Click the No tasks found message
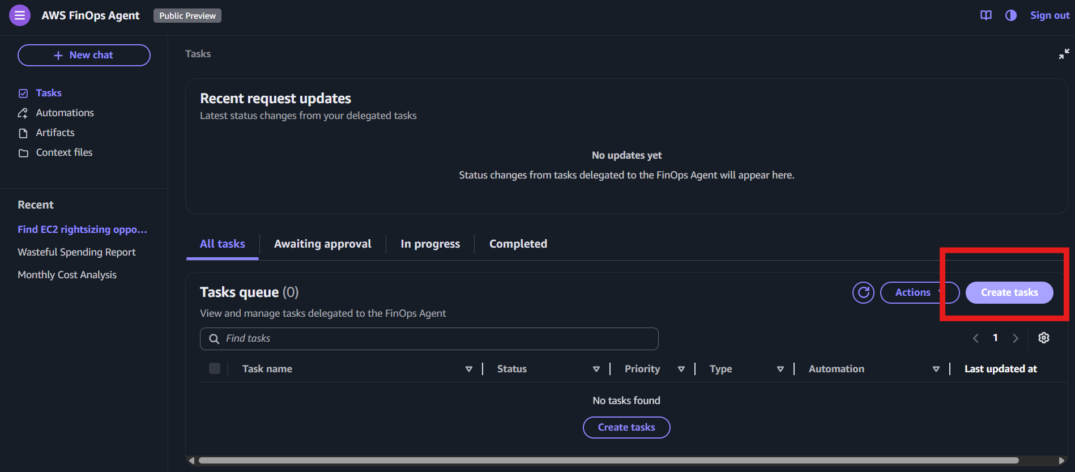The image size is (1075, 472). coord(626,401)
